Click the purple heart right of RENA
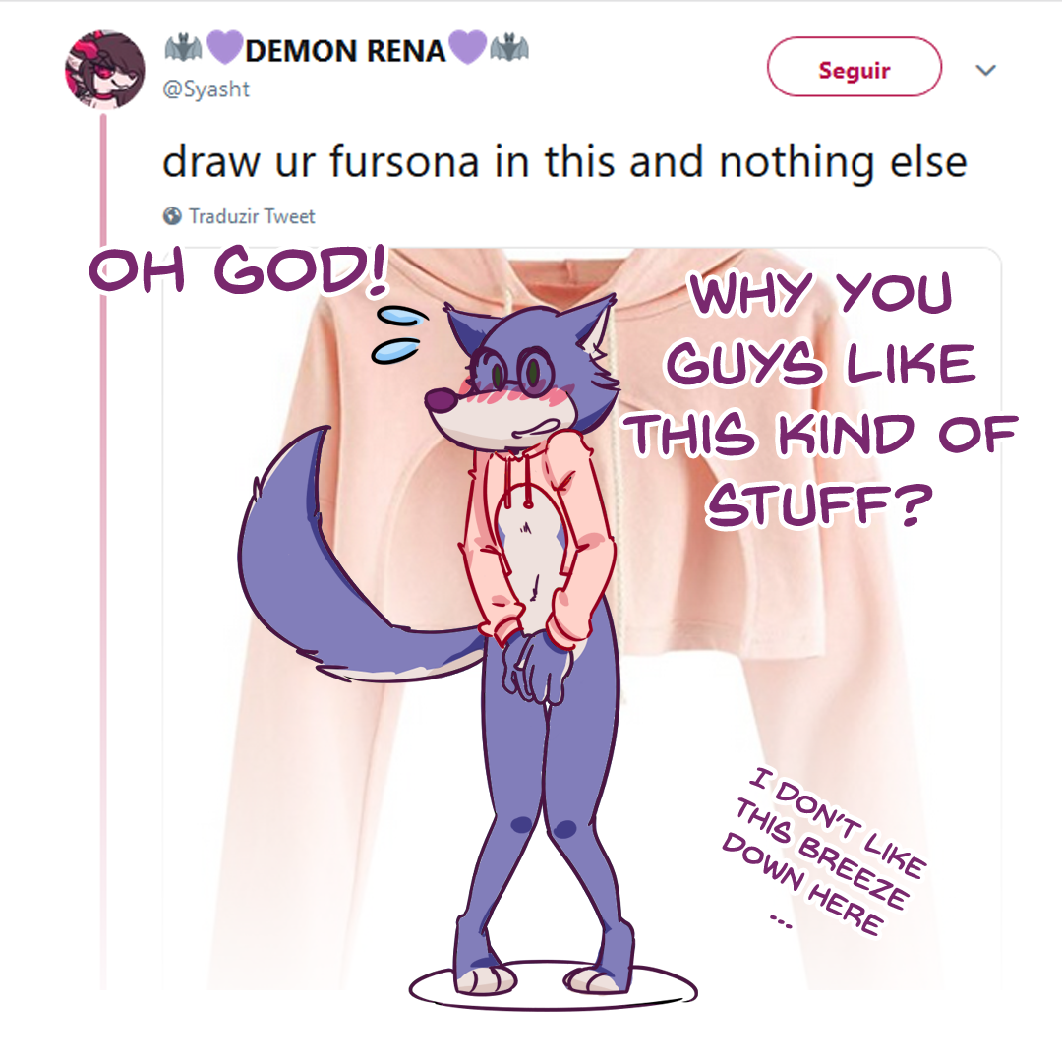The image size is (1062, 1062). pyautogui.click(x=468, y=47)
